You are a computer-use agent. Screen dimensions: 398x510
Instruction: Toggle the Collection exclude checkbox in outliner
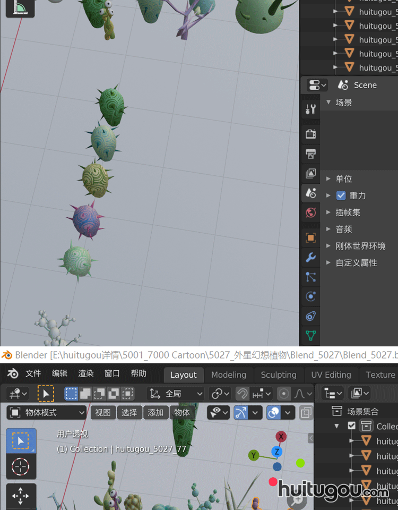(x=351, y=426)
